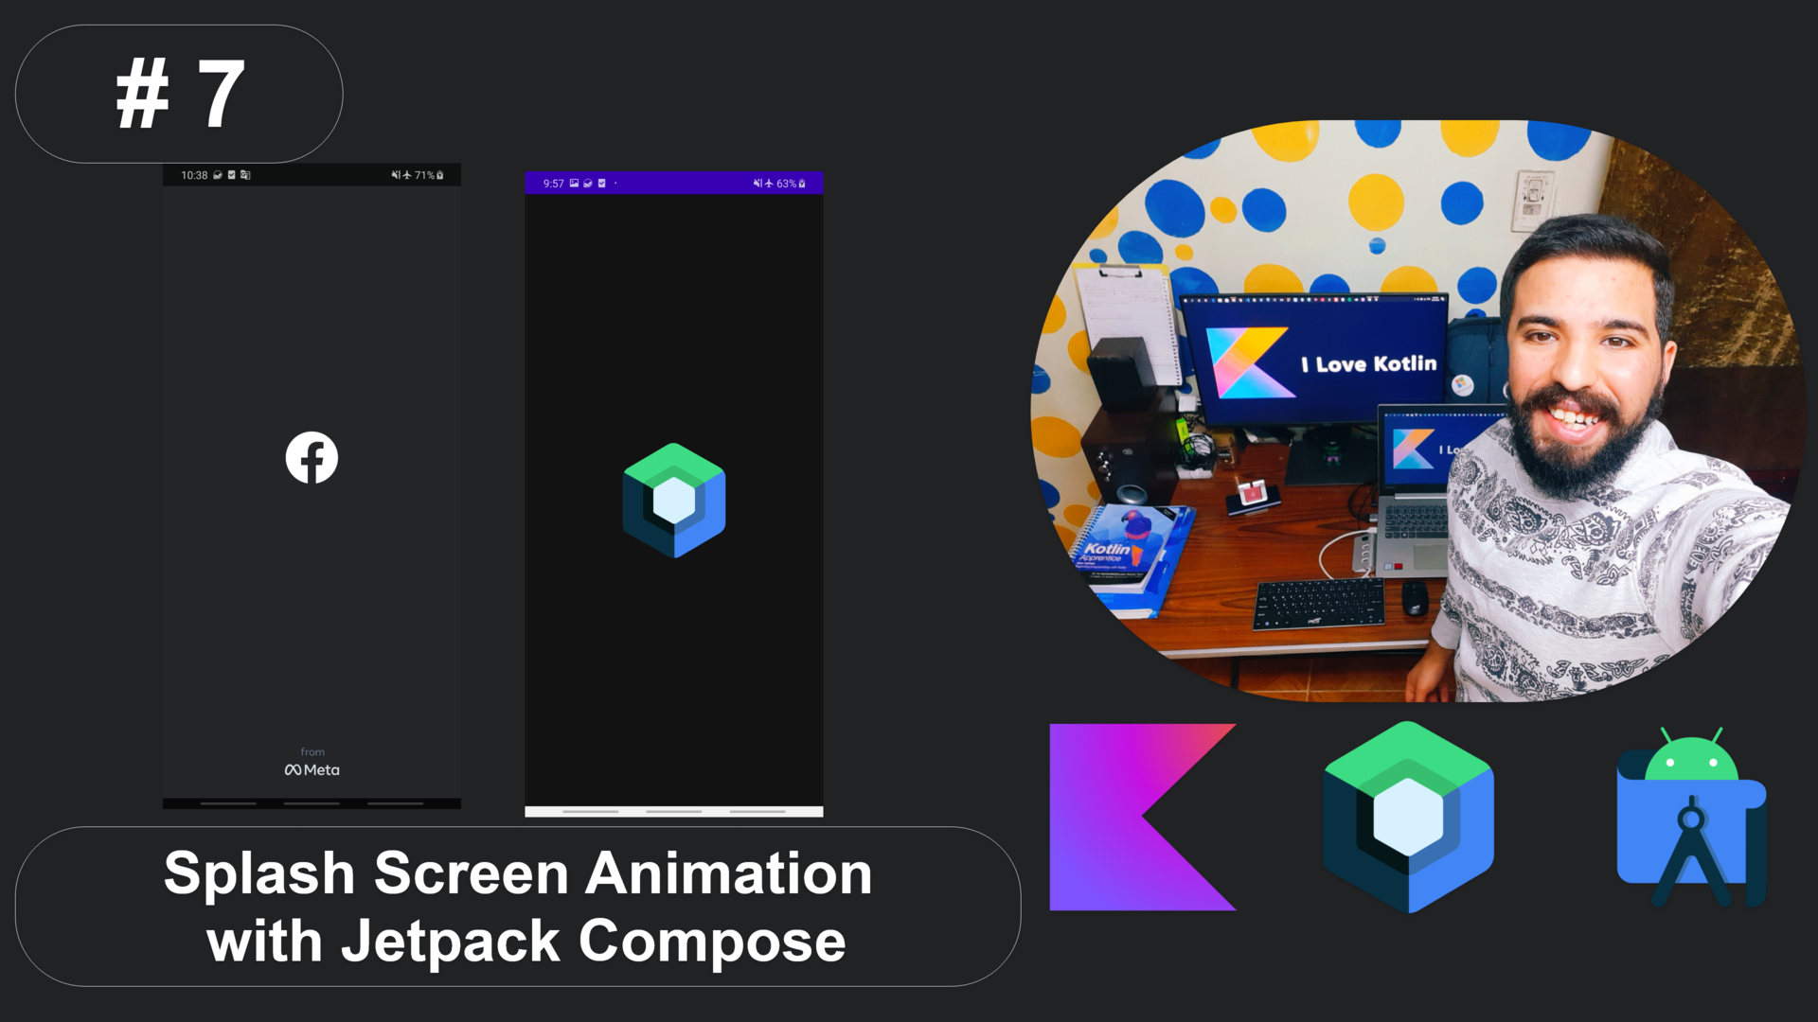Click the Kotlin logo on the large monitor
Screen dimensions: 1818x1022
1250,362
